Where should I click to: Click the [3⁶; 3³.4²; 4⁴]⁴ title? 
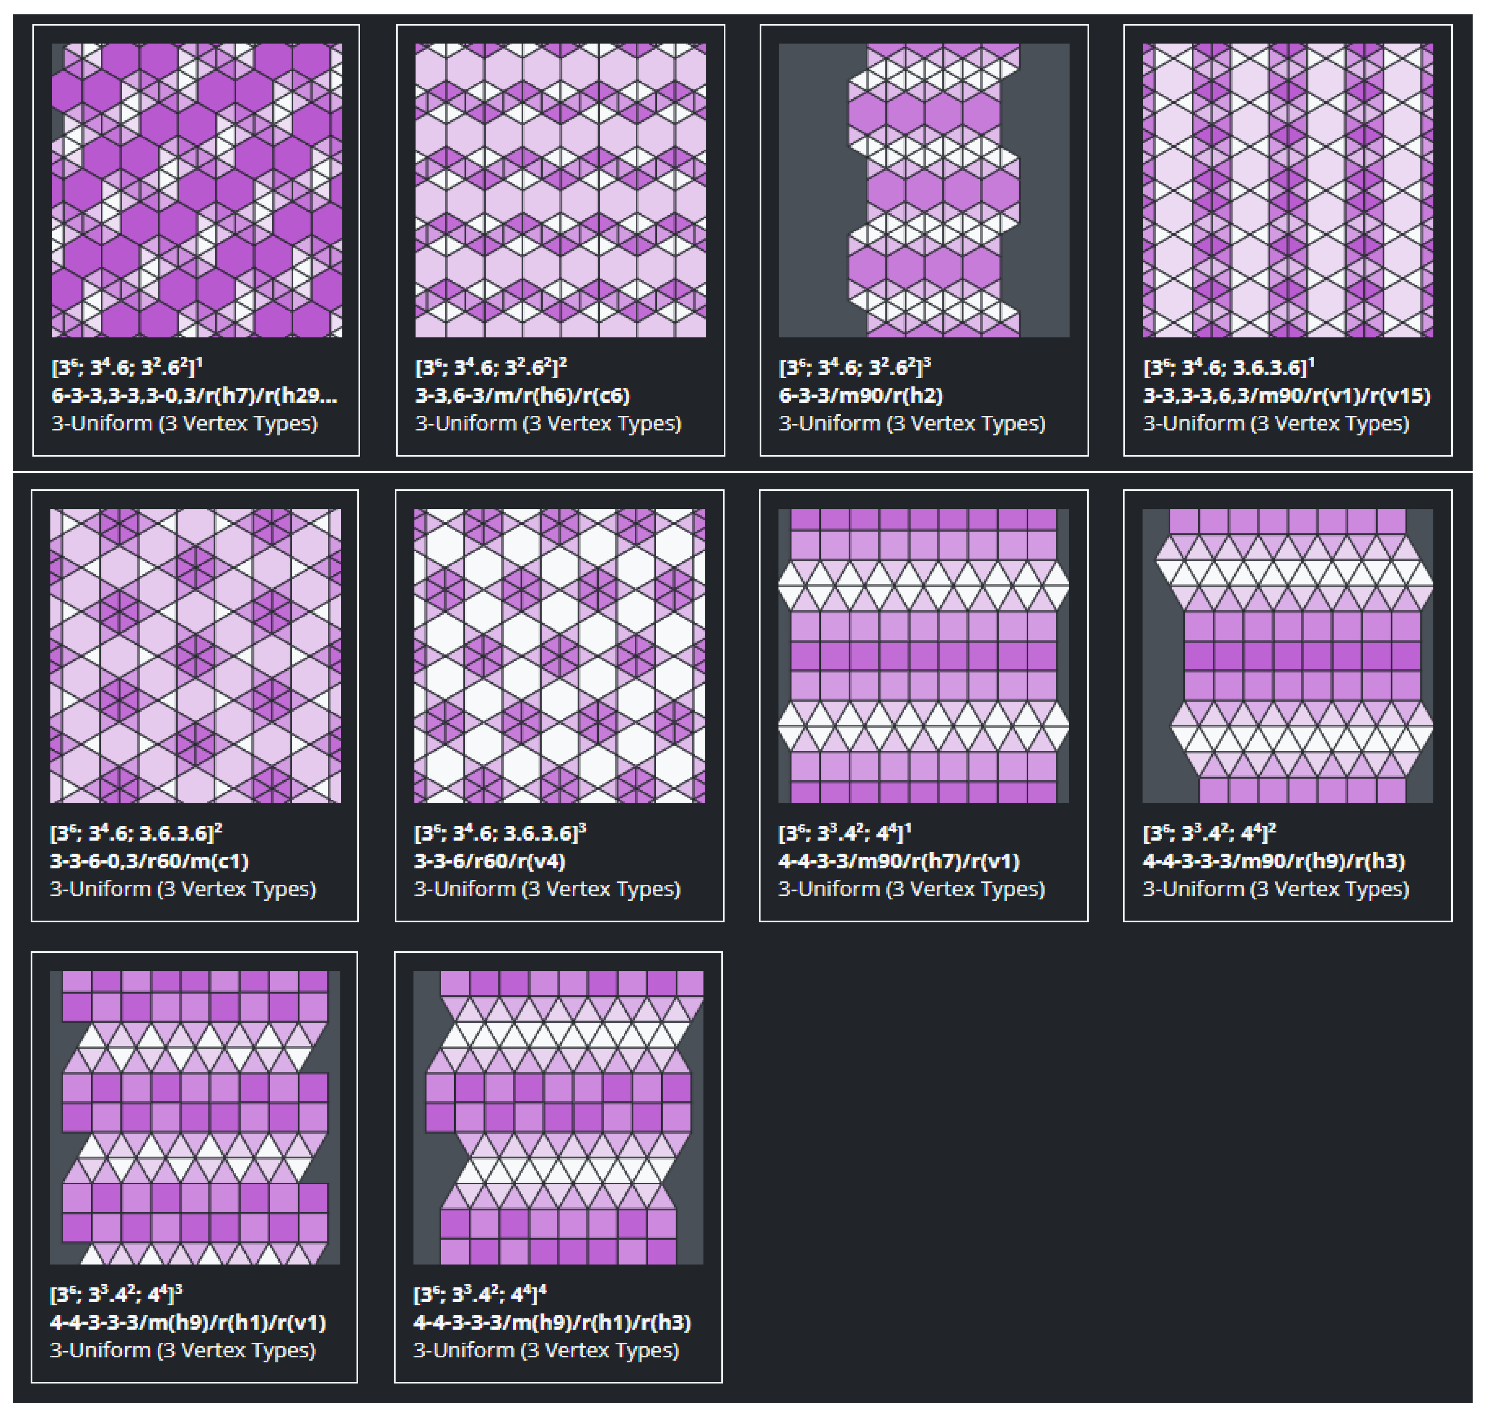click(x=480, y=1294)
